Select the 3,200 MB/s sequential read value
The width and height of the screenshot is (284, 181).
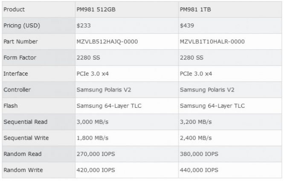[x=197, y=122]
